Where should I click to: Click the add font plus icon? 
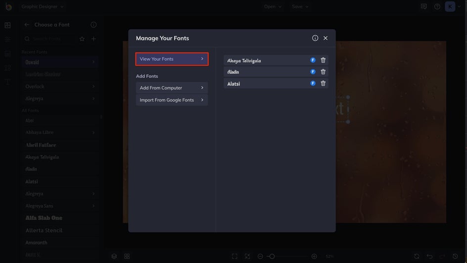coord(93,39)
